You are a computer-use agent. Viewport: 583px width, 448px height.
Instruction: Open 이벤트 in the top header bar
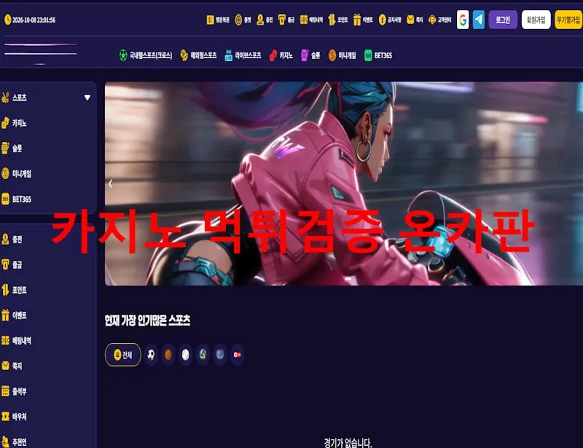coord(363,20)
